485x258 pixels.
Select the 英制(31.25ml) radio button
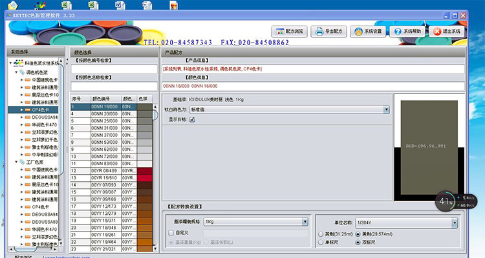coord(321,233)
